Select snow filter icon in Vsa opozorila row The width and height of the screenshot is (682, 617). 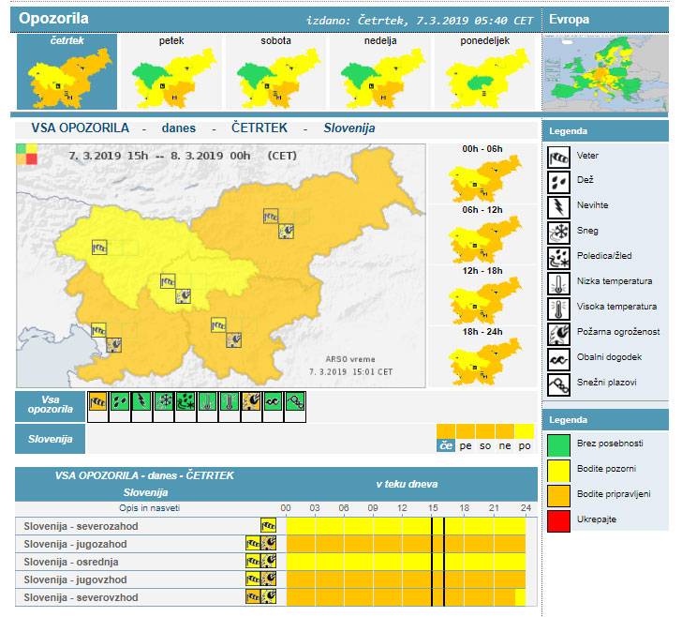(163, 402)
